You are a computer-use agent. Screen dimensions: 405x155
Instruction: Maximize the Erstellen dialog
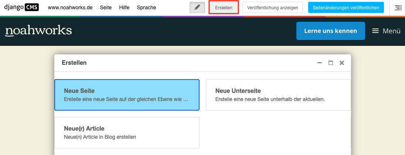[331, 63]
